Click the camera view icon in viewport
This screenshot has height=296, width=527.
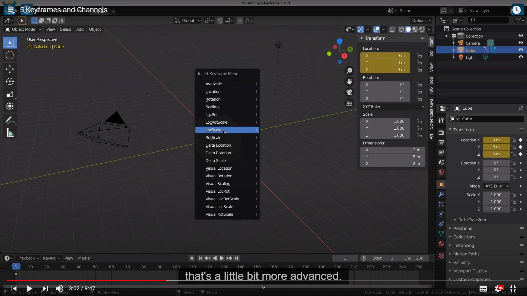(x=349, y=92)
